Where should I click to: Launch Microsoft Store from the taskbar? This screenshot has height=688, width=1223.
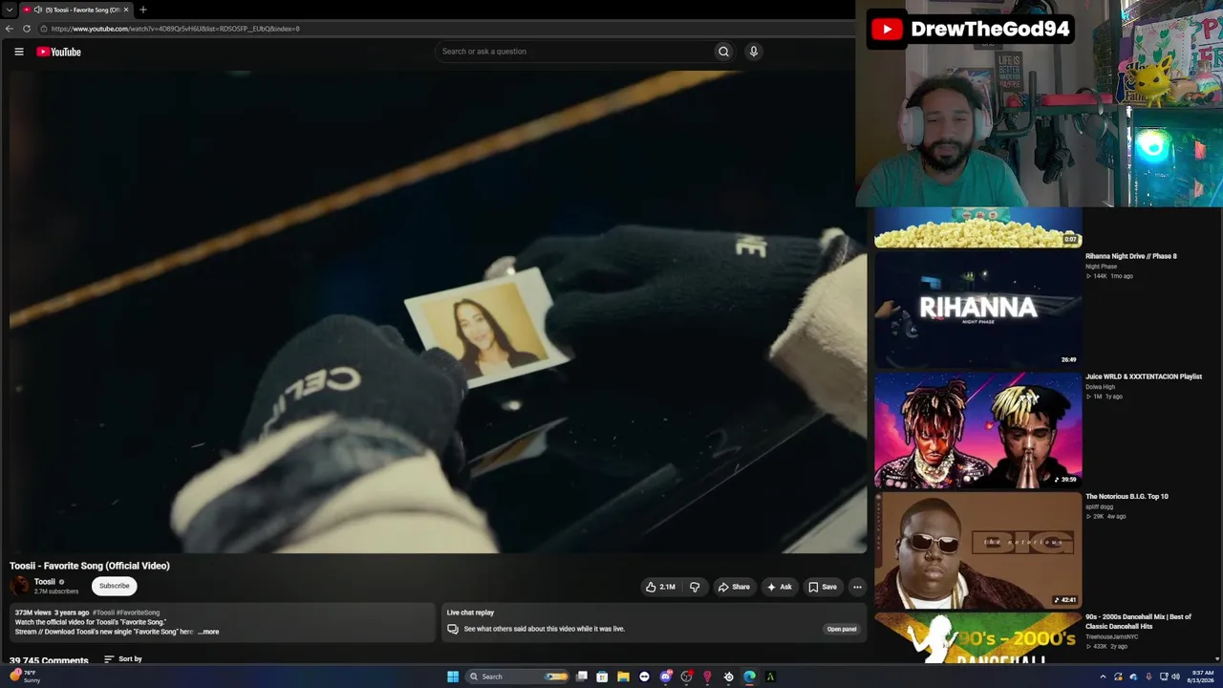[602, 677]
